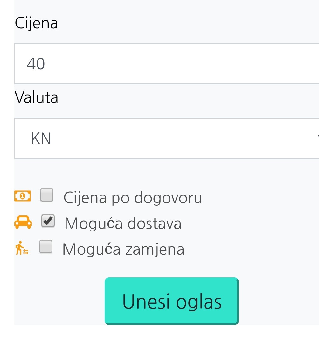Open the Valuta currency dropdown
The image size is (319, 348).
click(x=165, y=138)
